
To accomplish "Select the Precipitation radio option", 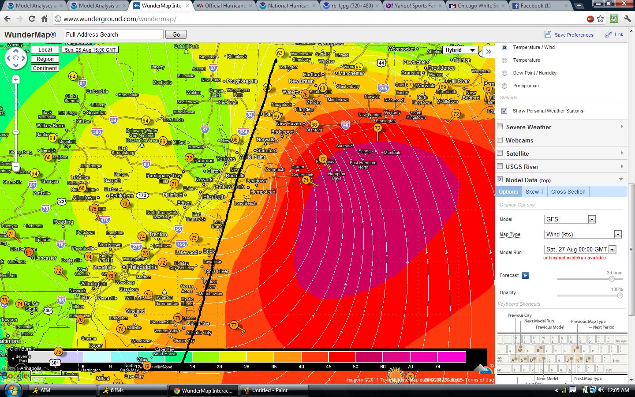I will [x=504, y=86].
